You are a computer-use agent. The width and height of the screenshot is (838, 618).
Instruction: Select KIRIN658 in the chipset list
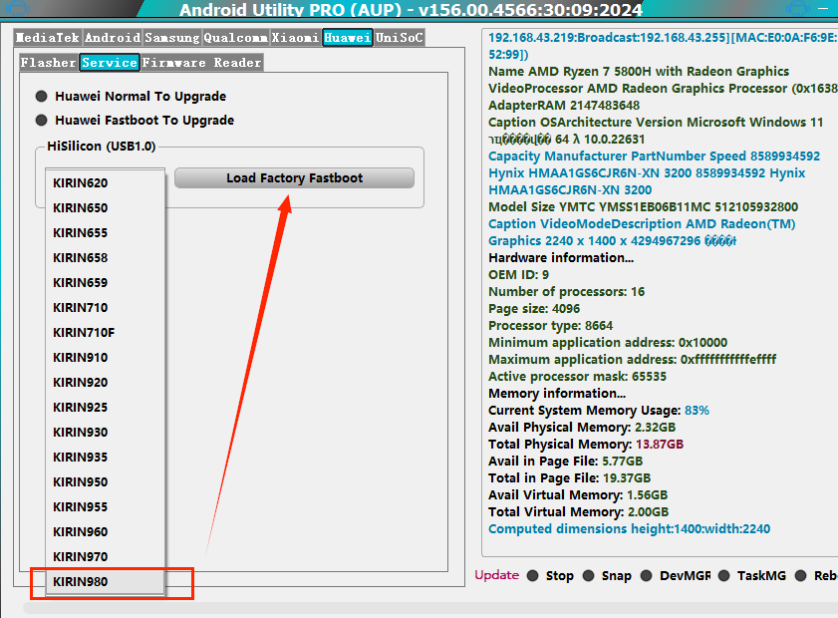106,258
